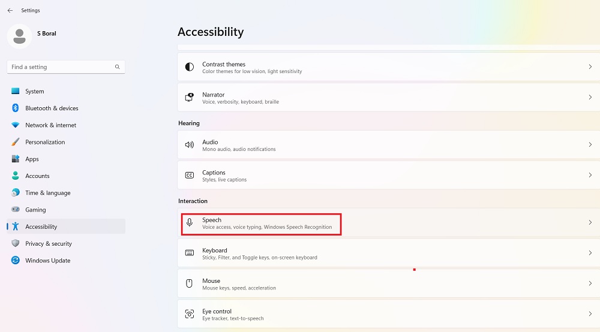Expand Contrast themes with its chevron
Image resolution: width=600 pixels, height=332 pixels.
coord(590,67)
